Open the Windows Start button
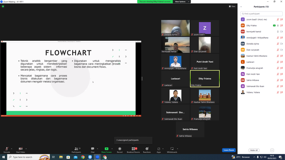The image size is (285, 160). (4, 157)
